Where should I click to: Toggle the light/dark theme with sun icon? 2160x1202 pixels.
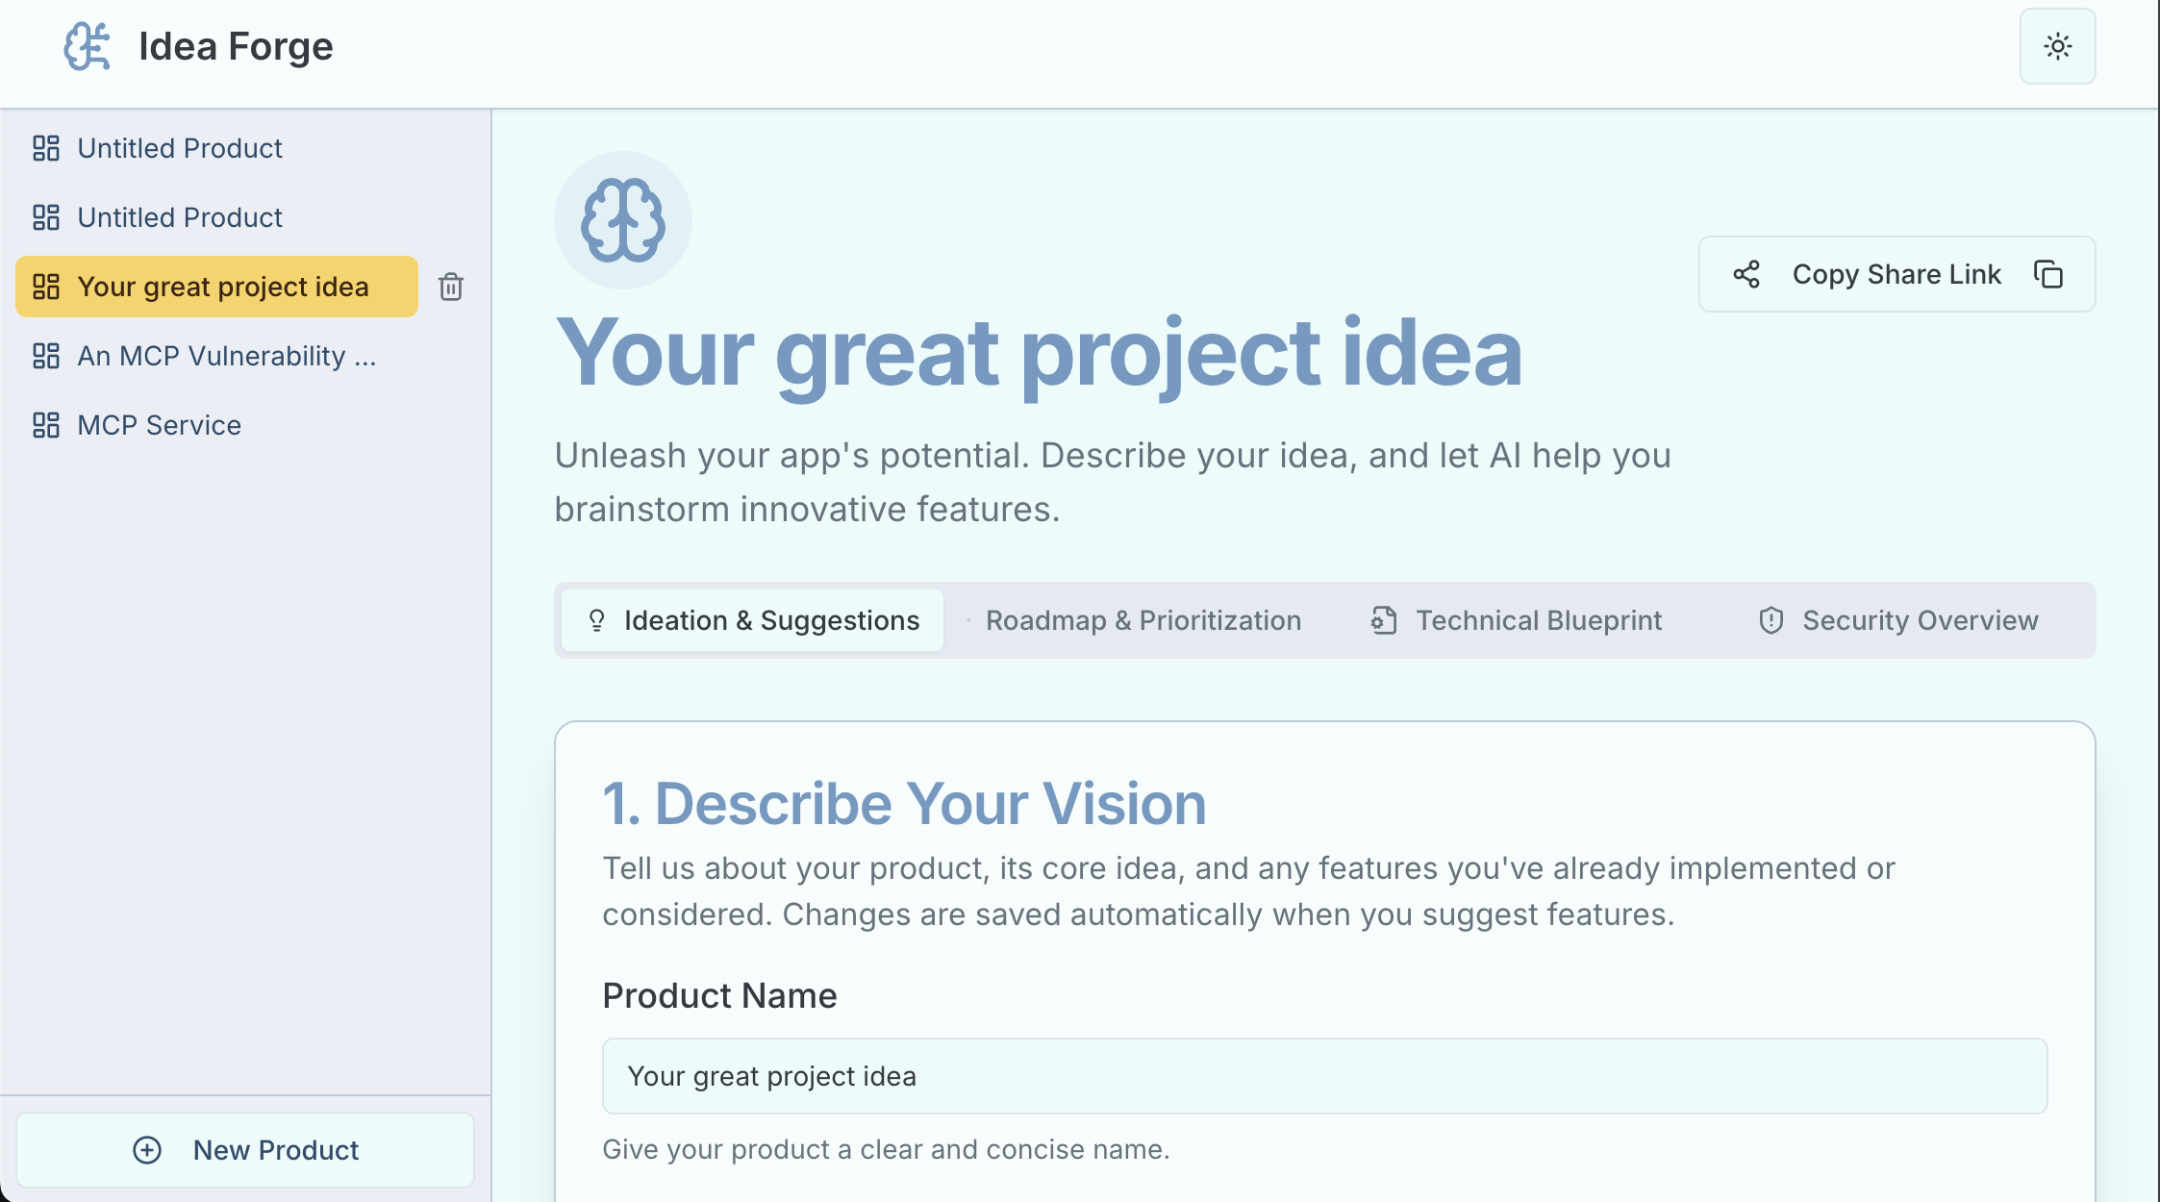coord(2057,45)
